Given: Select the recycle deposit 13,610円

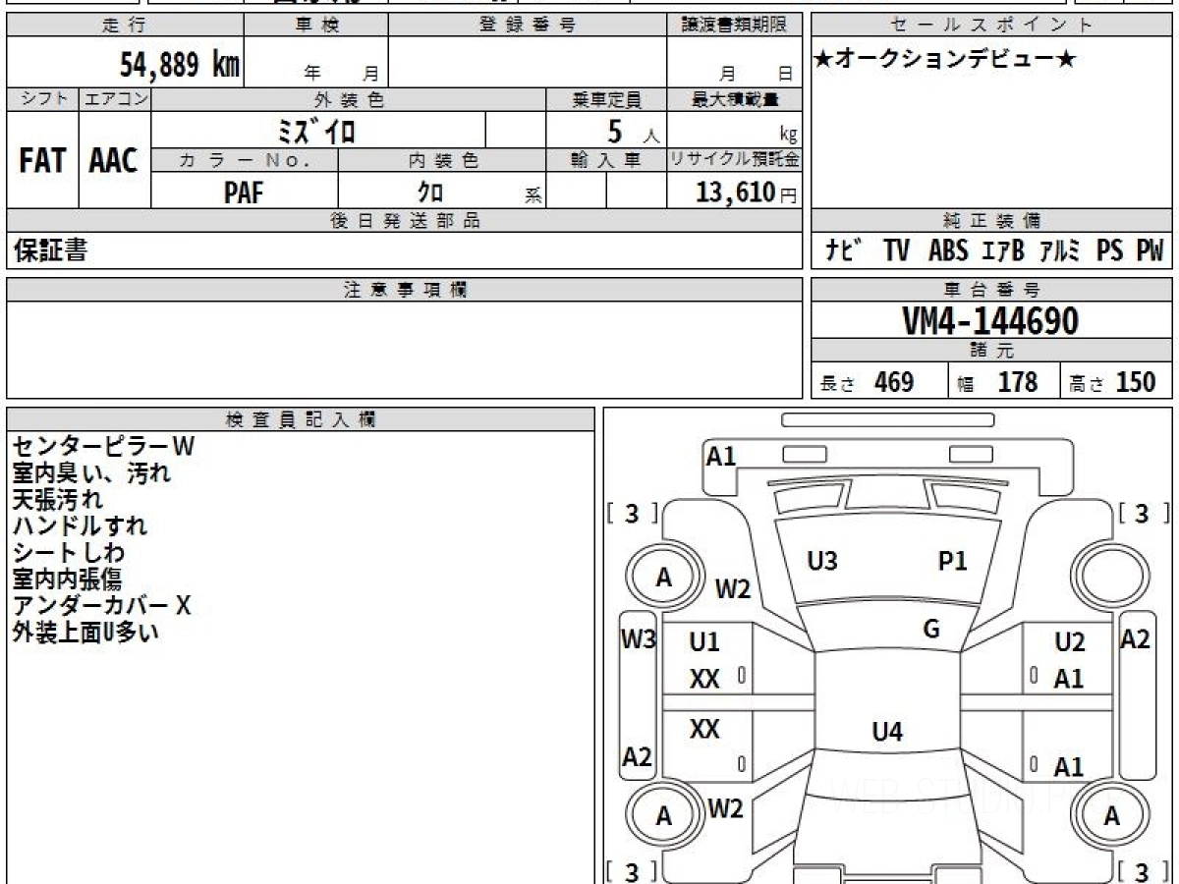Looking at the screenshot, I should tap(747, 193).
